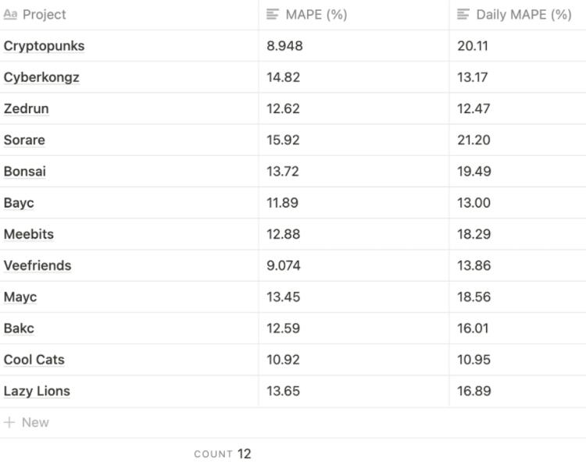Screen dimensions: 586x465
Task: Open the Zedrun entry
Action: pos(26,108)
